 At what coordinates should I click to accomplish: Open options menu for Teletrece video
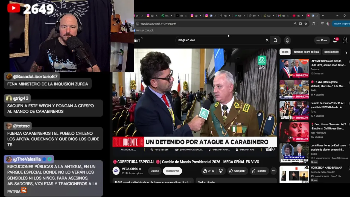[x=349, y=61]
